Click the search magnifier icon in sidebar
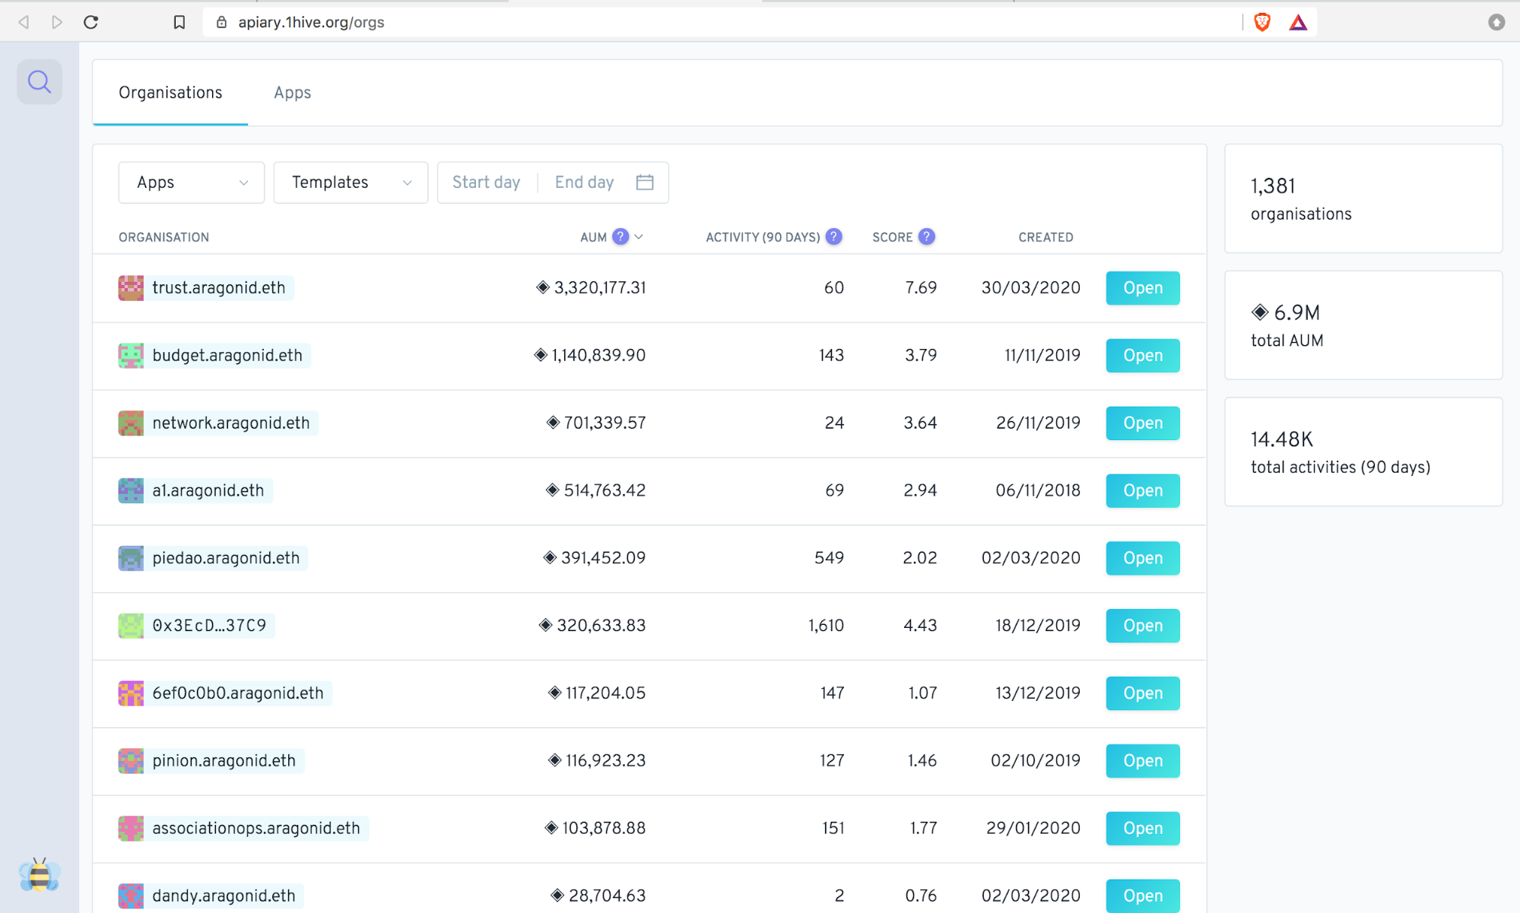This screenshot has height=913, width=1520. click(40, 81)
